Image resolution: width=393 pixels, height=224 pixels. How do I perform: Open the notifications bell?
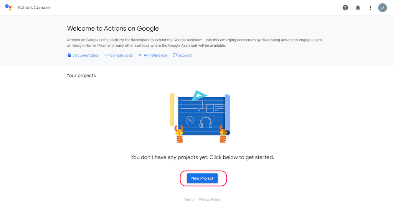[x=358, y=8]
